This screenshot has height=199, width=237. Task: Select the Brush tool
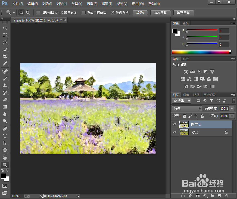(x=5, y=79)
